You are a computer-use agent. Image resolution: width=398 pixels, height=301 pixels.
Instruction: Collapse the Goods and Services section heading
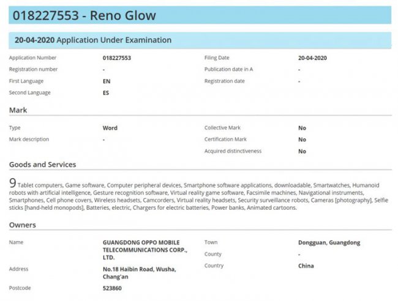pyautogui.click(x=42, y=165)
